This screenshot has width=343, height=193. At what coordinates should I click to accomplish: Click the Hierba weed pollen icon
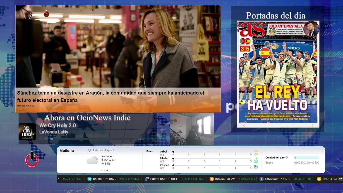point(256,160)
